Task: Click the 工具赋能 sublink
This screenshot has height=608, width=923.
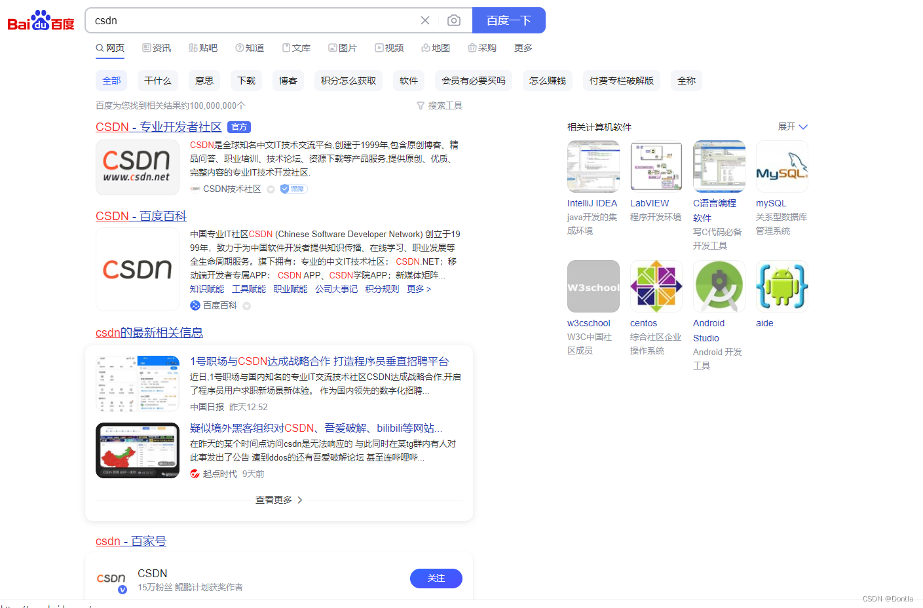Action: [x=249, y=289]
